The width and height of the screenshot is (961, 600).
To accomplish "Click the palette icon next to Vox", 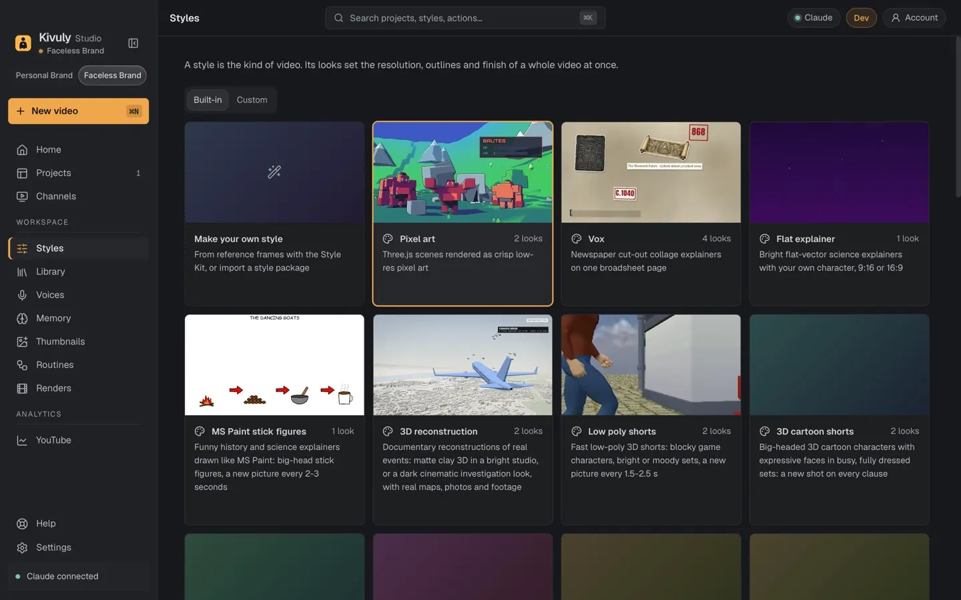I will click(576, 239).
